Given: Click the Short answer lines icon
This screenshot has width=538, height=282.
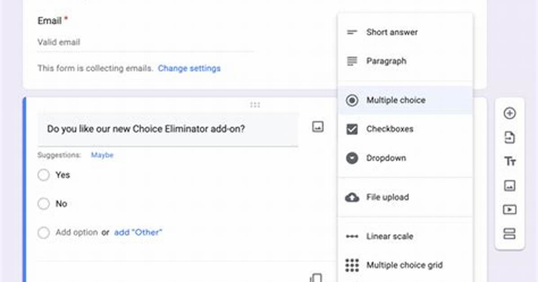Looking at the screenshot, I should (352, 32).
